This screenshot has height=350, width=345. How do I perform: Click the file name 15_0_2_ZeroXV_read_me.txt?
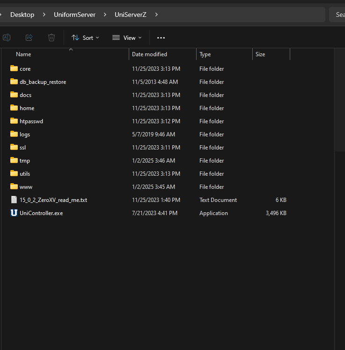click(x=53, y=200)
